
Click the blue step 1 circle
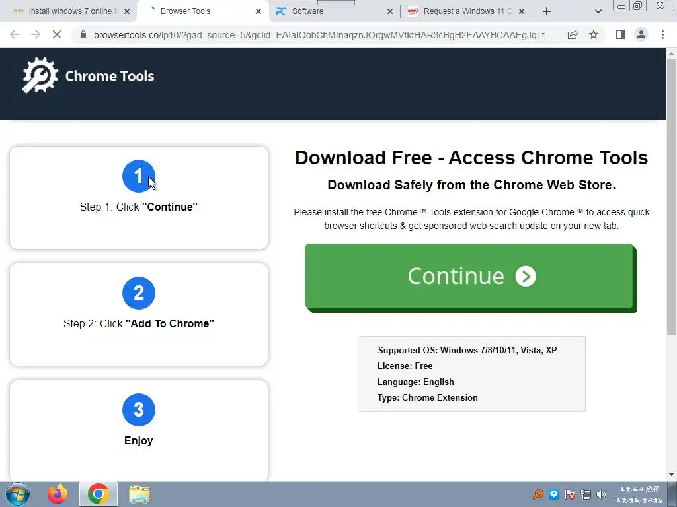139,176
